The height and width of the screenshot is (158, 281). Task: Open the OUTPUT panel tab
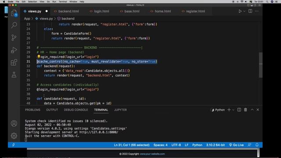pos(52,110)
